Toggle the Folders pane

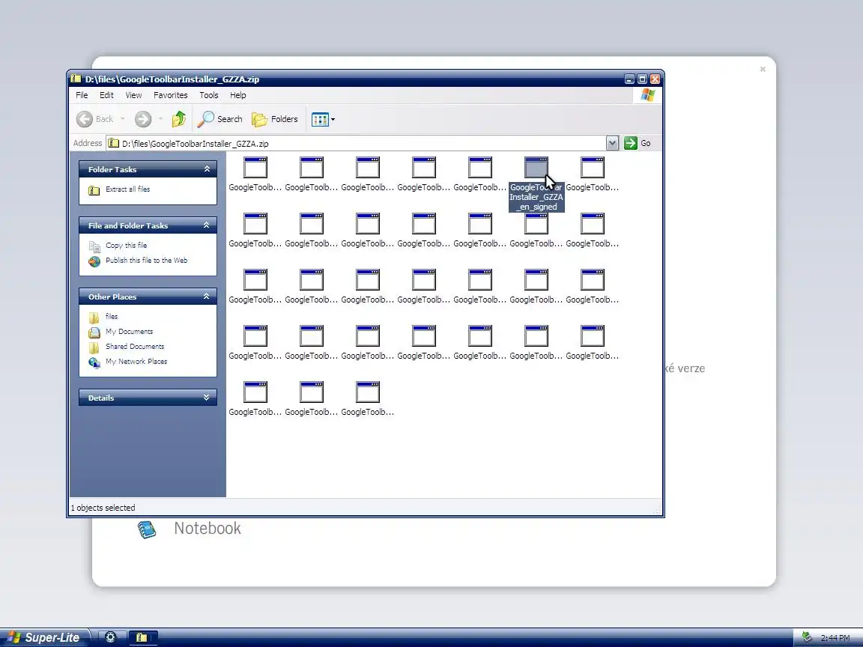point(275,119)
